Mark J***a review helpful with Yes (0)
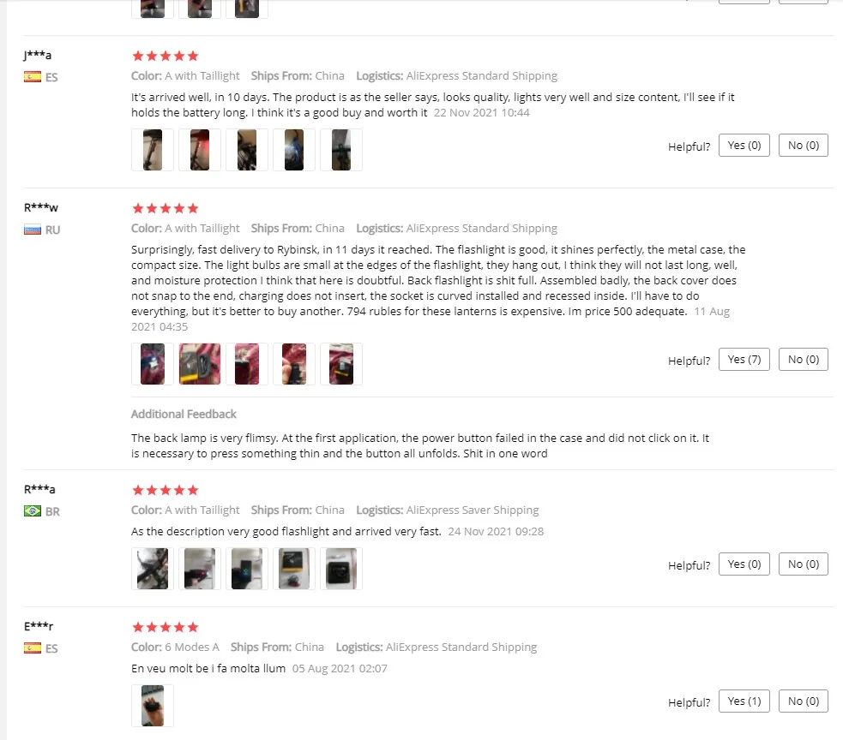Image resolution: width=843 pixels, height=740 pixels. coord(744,146)
